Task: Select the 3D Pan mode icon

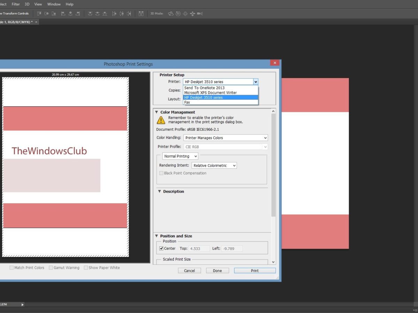Action: (x=185, y=14)
